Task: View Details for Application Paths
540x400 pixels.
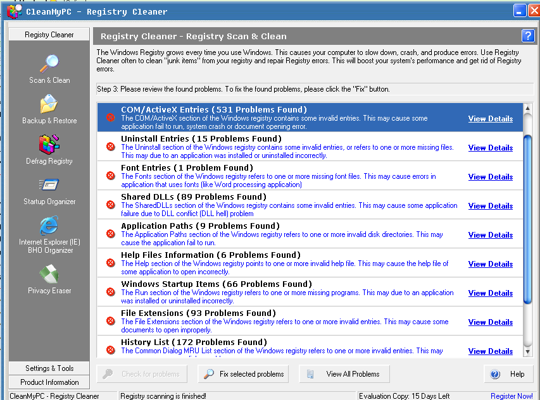Action: tap(491, 235)
